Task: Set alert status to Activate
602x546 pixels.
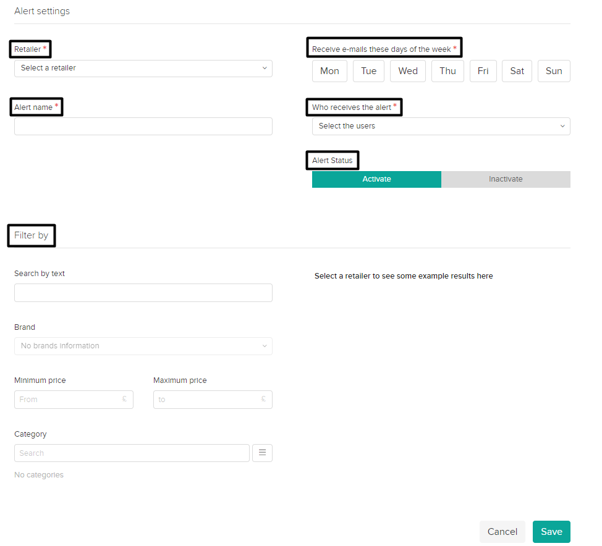Action: (x=376, y=179)
